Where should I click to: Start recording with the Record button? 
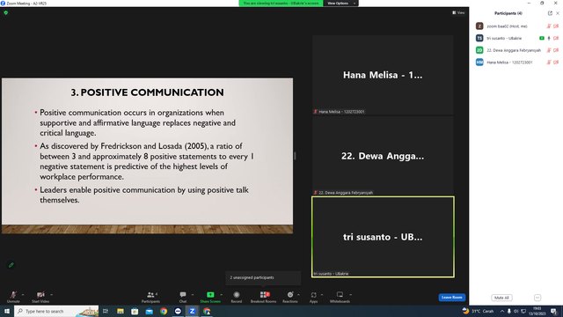point(237,297)
